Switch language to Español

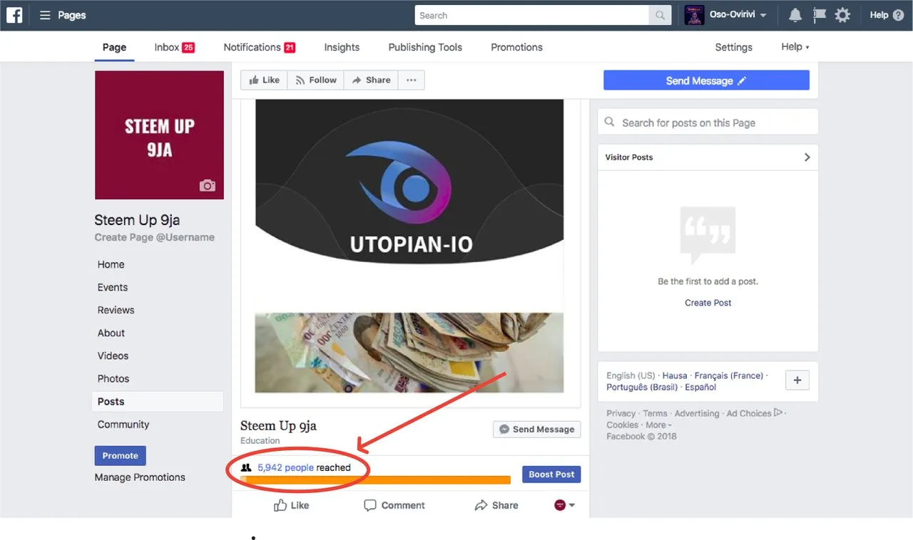(700, 387)
